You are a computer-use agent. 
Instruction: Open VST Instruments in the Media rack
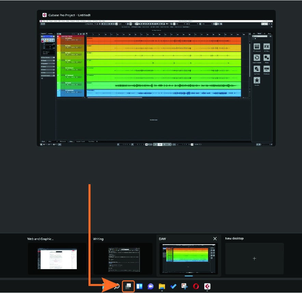coord(257,47)
